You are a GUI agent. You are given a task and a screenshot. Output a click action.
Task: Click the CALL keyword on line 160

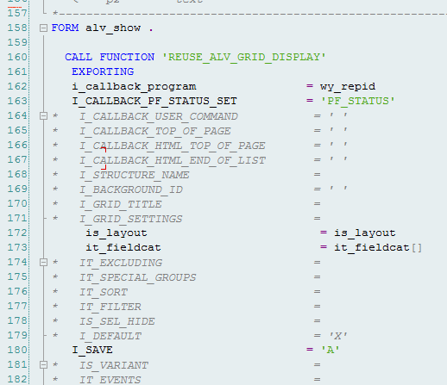tap(79, 57)
